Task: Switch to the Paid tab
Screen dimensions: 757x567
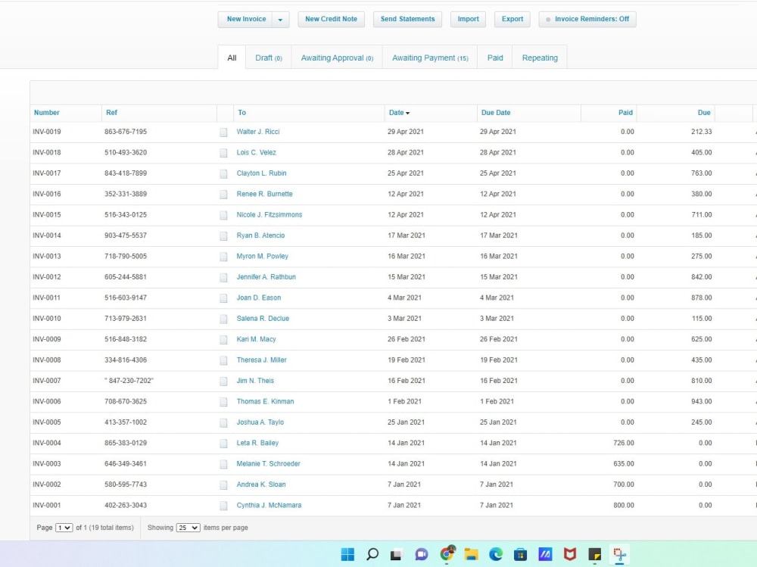Action: (x=494, y=57)
